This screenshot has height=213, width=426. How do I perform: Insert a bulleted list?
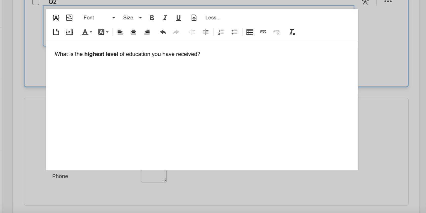tap(234, 32)
